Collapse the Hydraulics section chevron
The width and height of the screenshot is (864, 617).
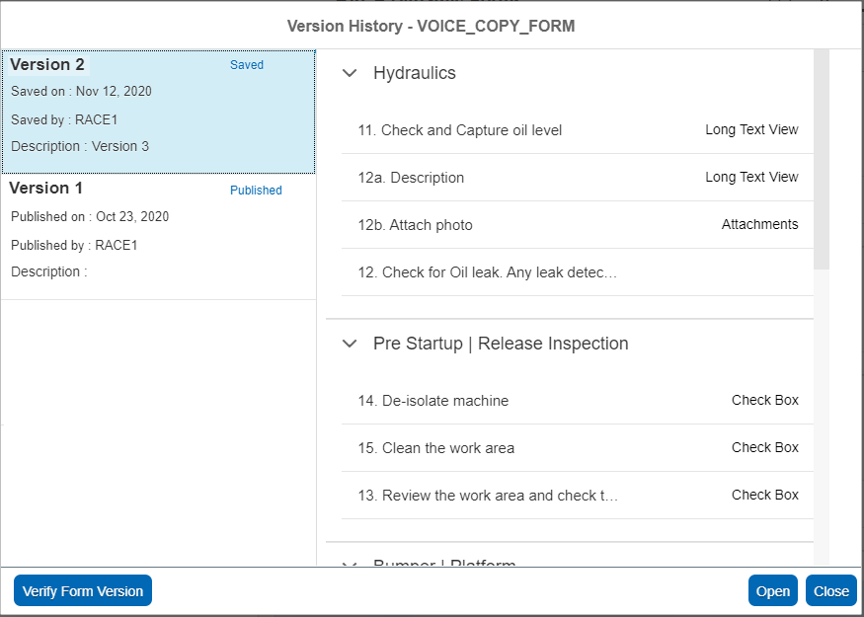point(349,73)
